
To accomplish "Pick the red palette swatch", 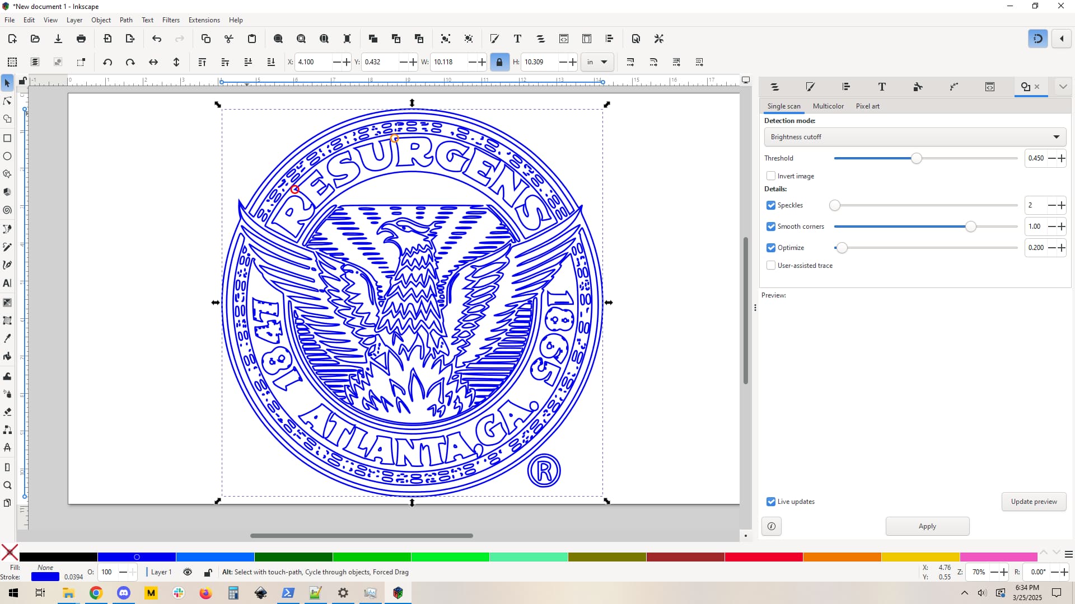I will (764, 557).
